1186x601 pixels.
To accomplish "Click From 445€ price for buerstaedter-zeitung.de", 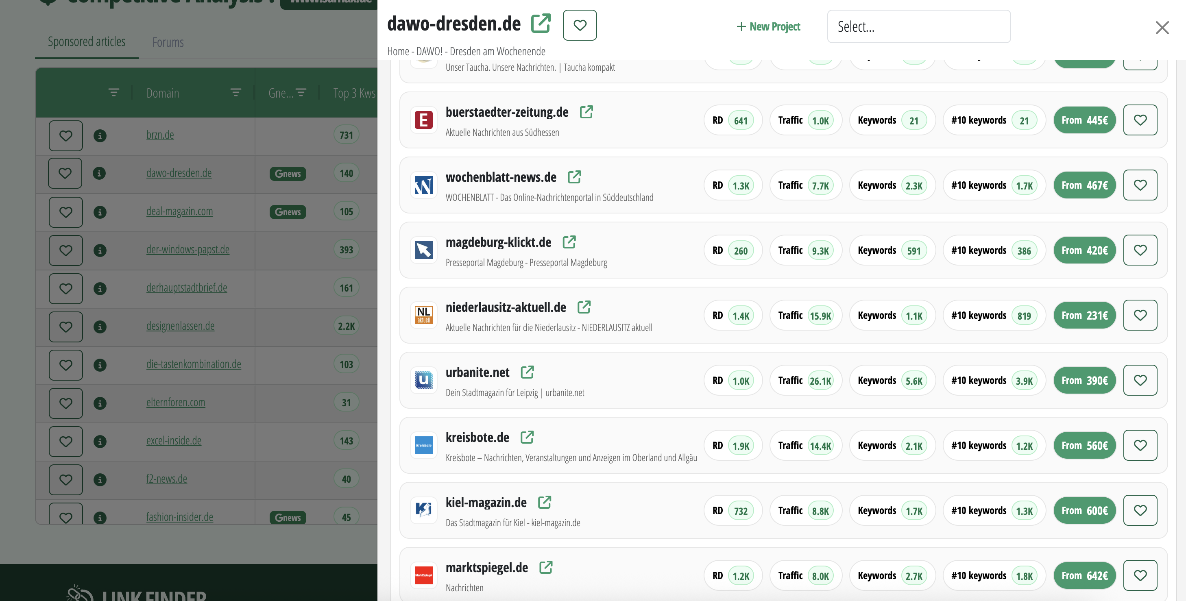I will tap(1084, 120).
